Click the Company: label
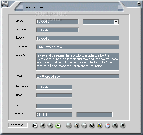143x135 pixels. [21, 46]
